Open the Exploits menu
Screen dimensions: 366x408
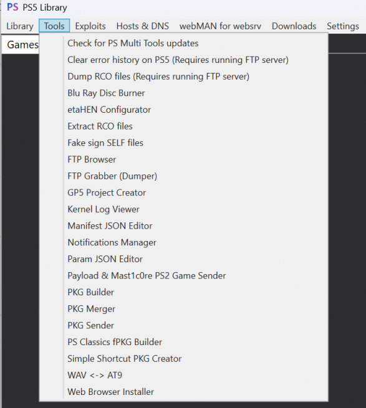coord(90,26)
